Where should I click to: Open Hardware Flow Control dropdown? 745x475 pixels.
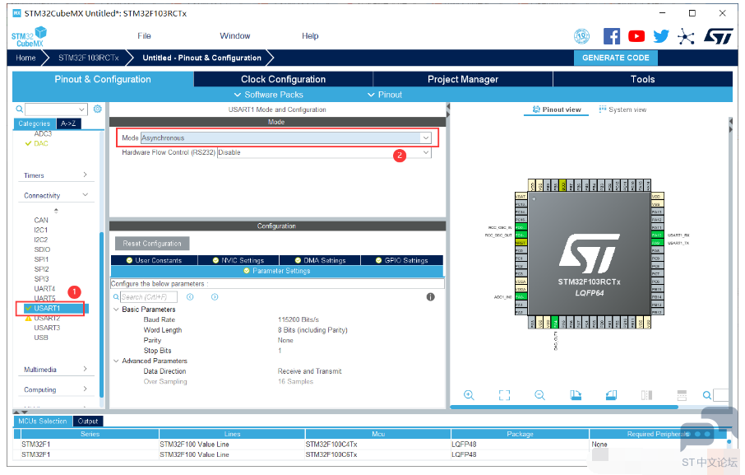point(426,152)
